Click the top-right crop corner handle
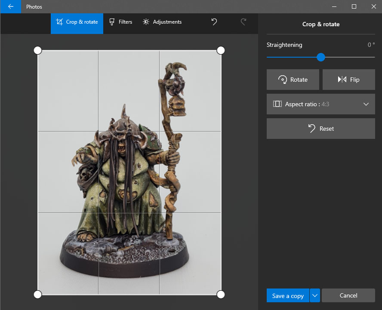This screenshot has height=310, width=382. pos(221,50)
